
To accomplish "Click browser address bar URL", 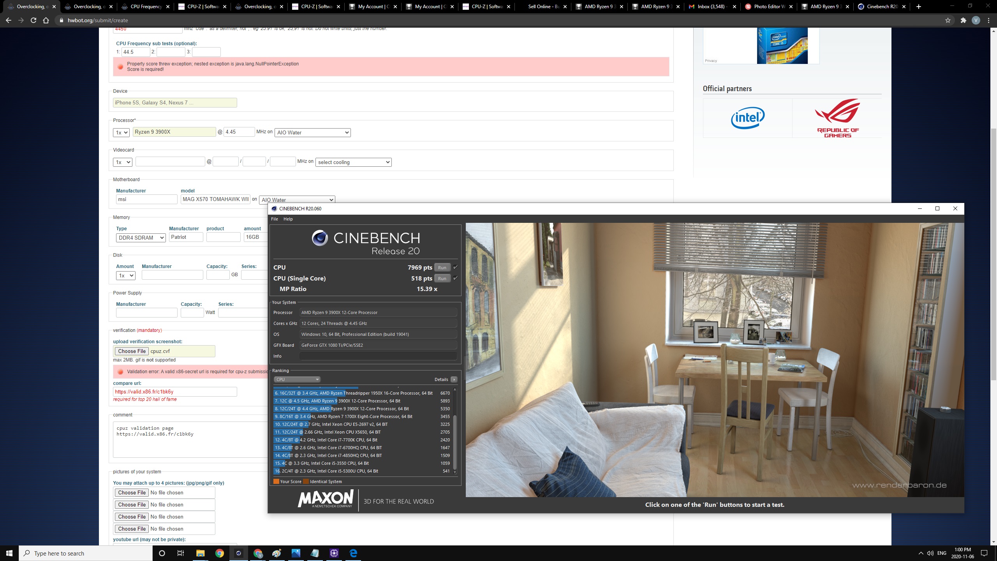I will pos(98,20).
